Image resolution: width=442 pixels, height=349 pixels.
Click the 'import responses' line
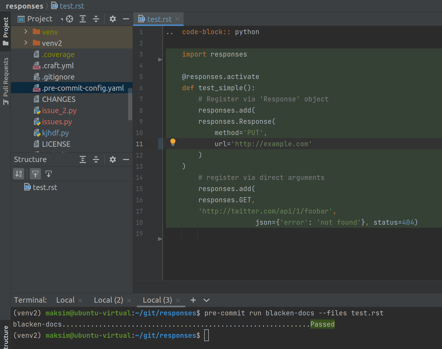click(214, 54)
